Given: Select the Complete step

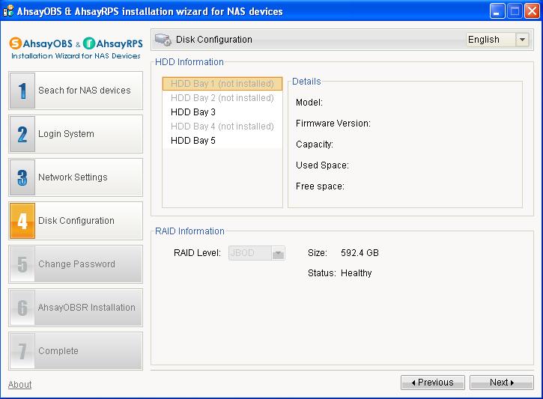Looking at the screenshot, I should pos(76,351).
